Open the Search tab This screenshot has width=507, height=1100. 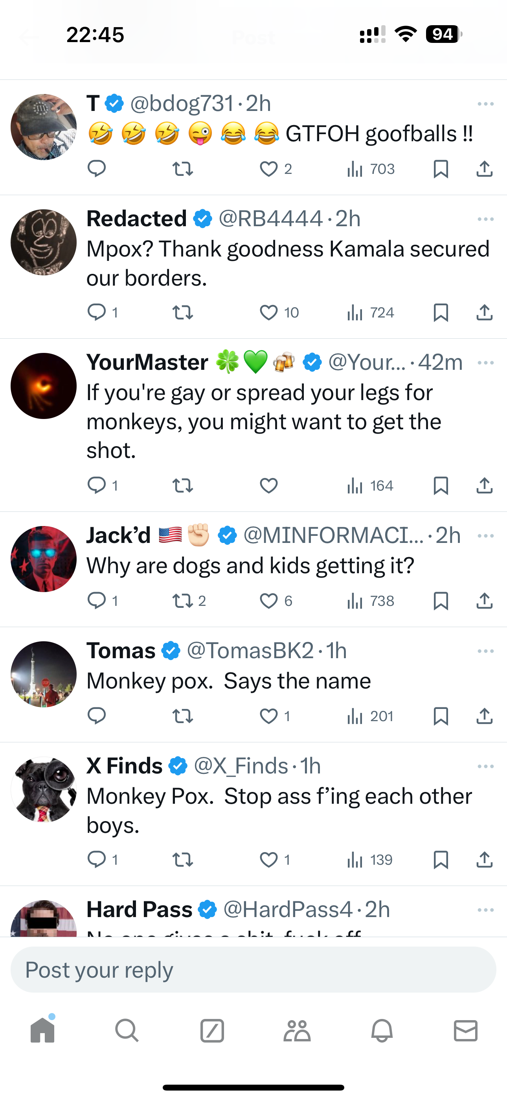pyautogui.click(x=127, y=1031)
